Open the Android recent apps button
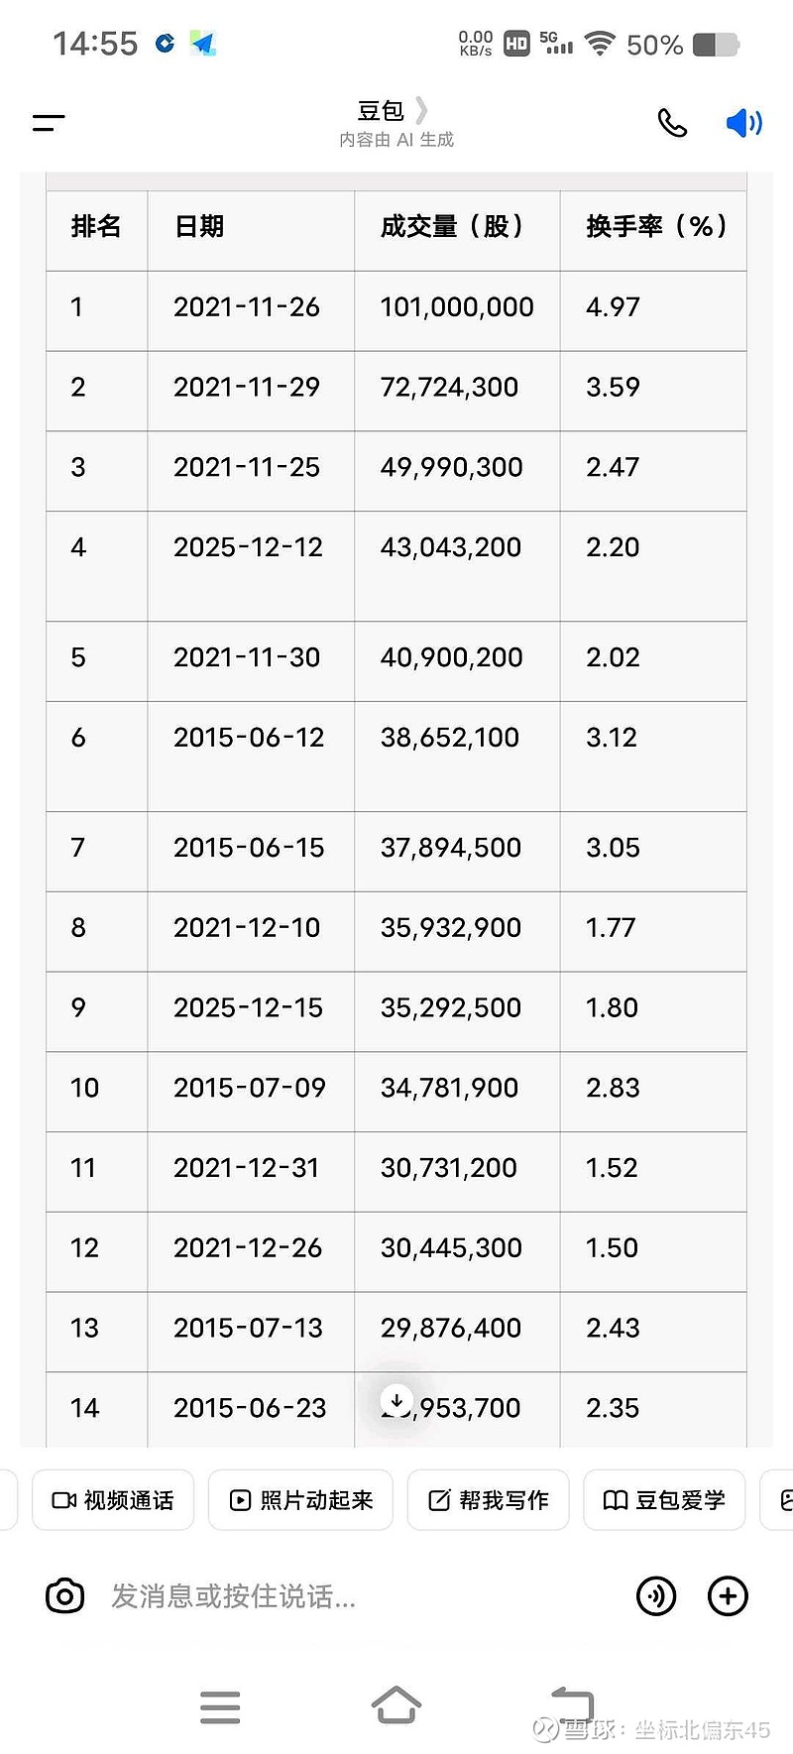Viewport: 793px width, 1754px height. (220, 1706)
